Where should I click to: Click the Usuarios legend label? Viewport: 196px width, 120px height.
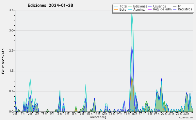(x=159, y=6)
